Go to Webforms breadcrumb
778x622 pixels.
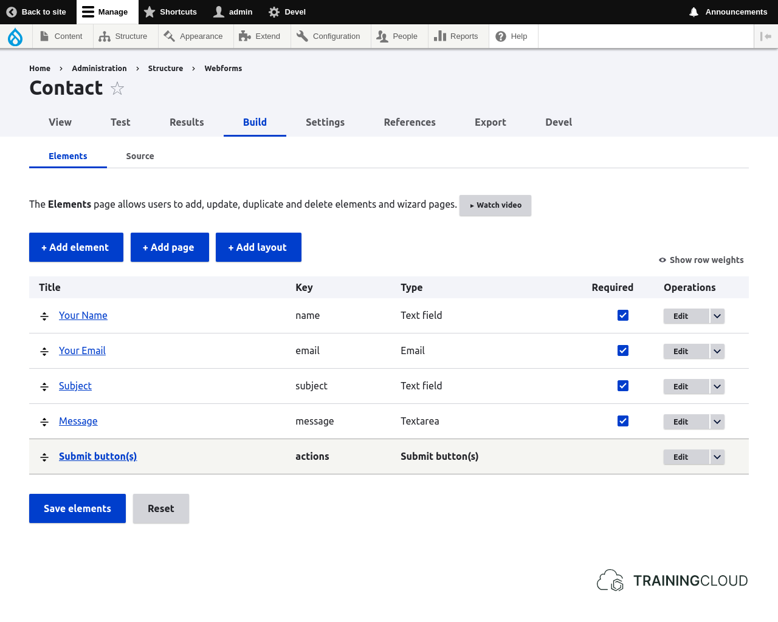223,69
